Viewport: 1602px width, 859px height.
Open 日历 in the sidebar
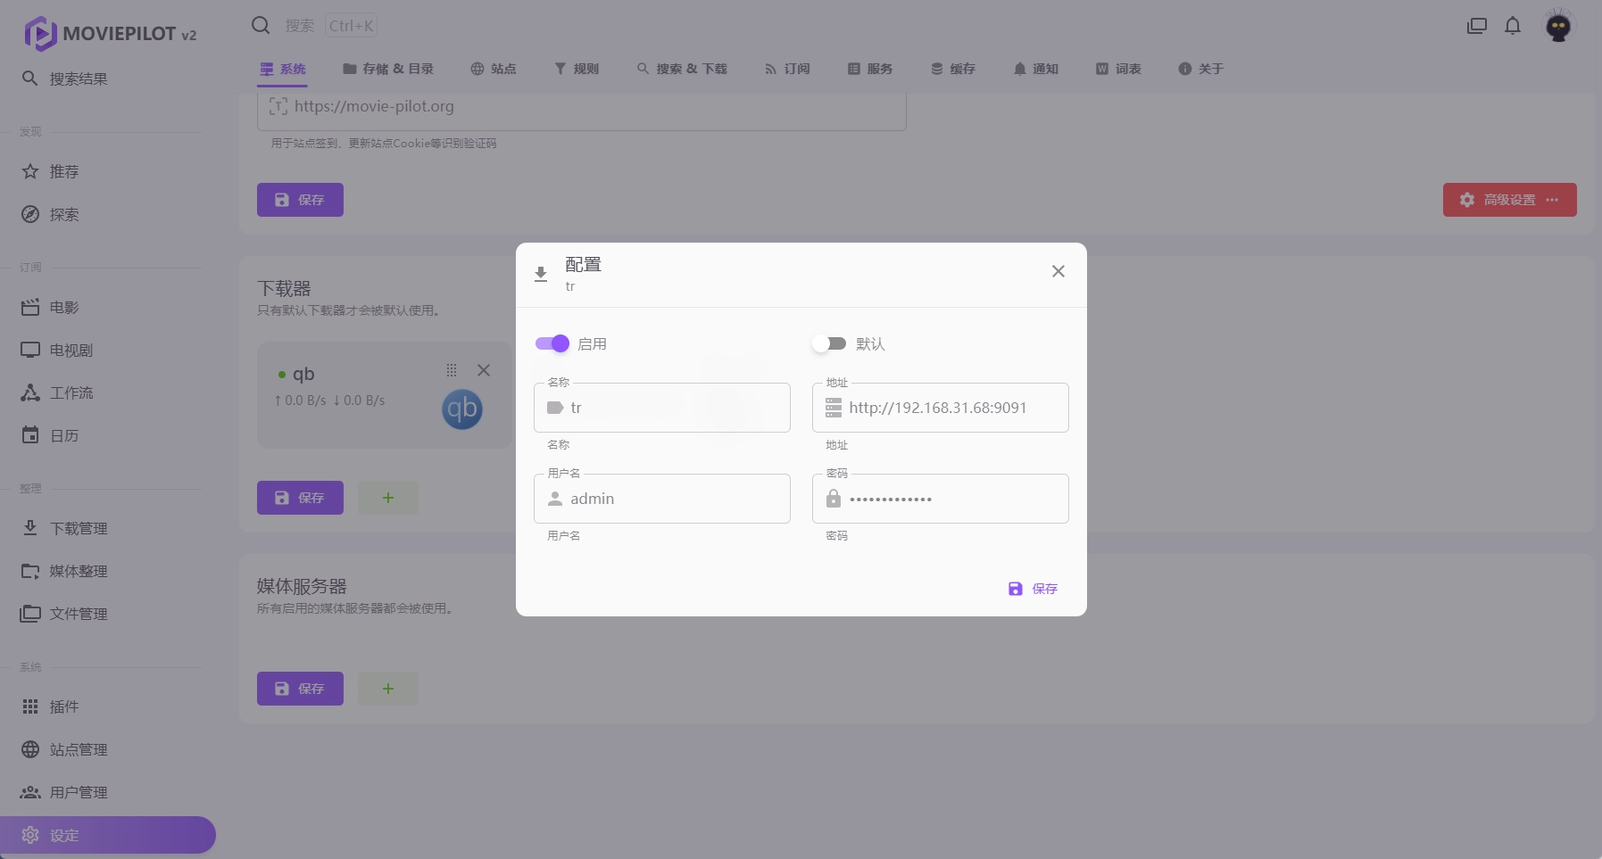pyautogui.click(x=108, y=435)
